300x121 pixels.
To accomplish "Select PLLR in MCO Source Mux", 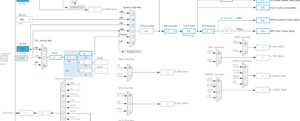I will (x=63, y=118).
